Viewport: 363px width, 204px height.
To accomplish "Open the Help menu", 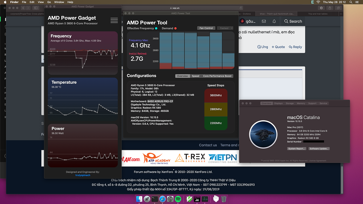I will pos(70,2).
